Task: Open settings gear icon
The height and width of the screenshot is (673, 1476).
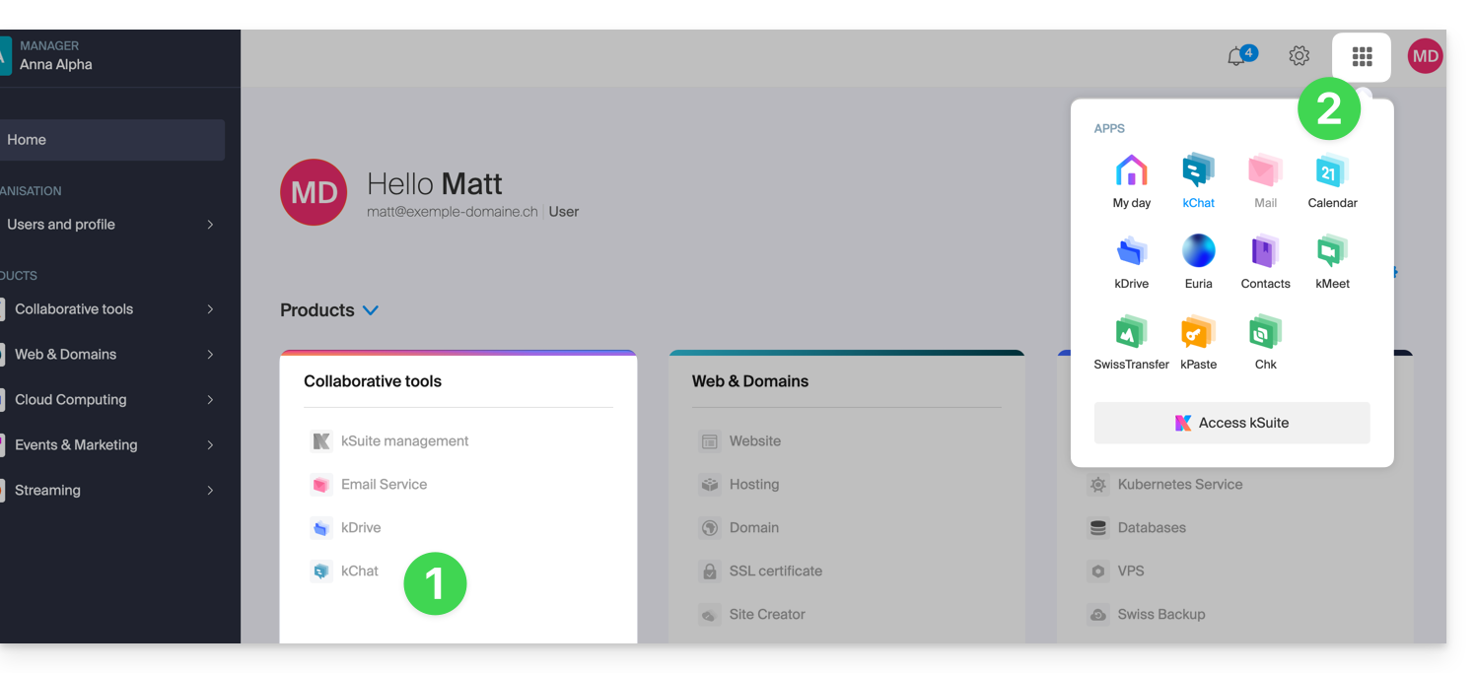Action: 1300,57
